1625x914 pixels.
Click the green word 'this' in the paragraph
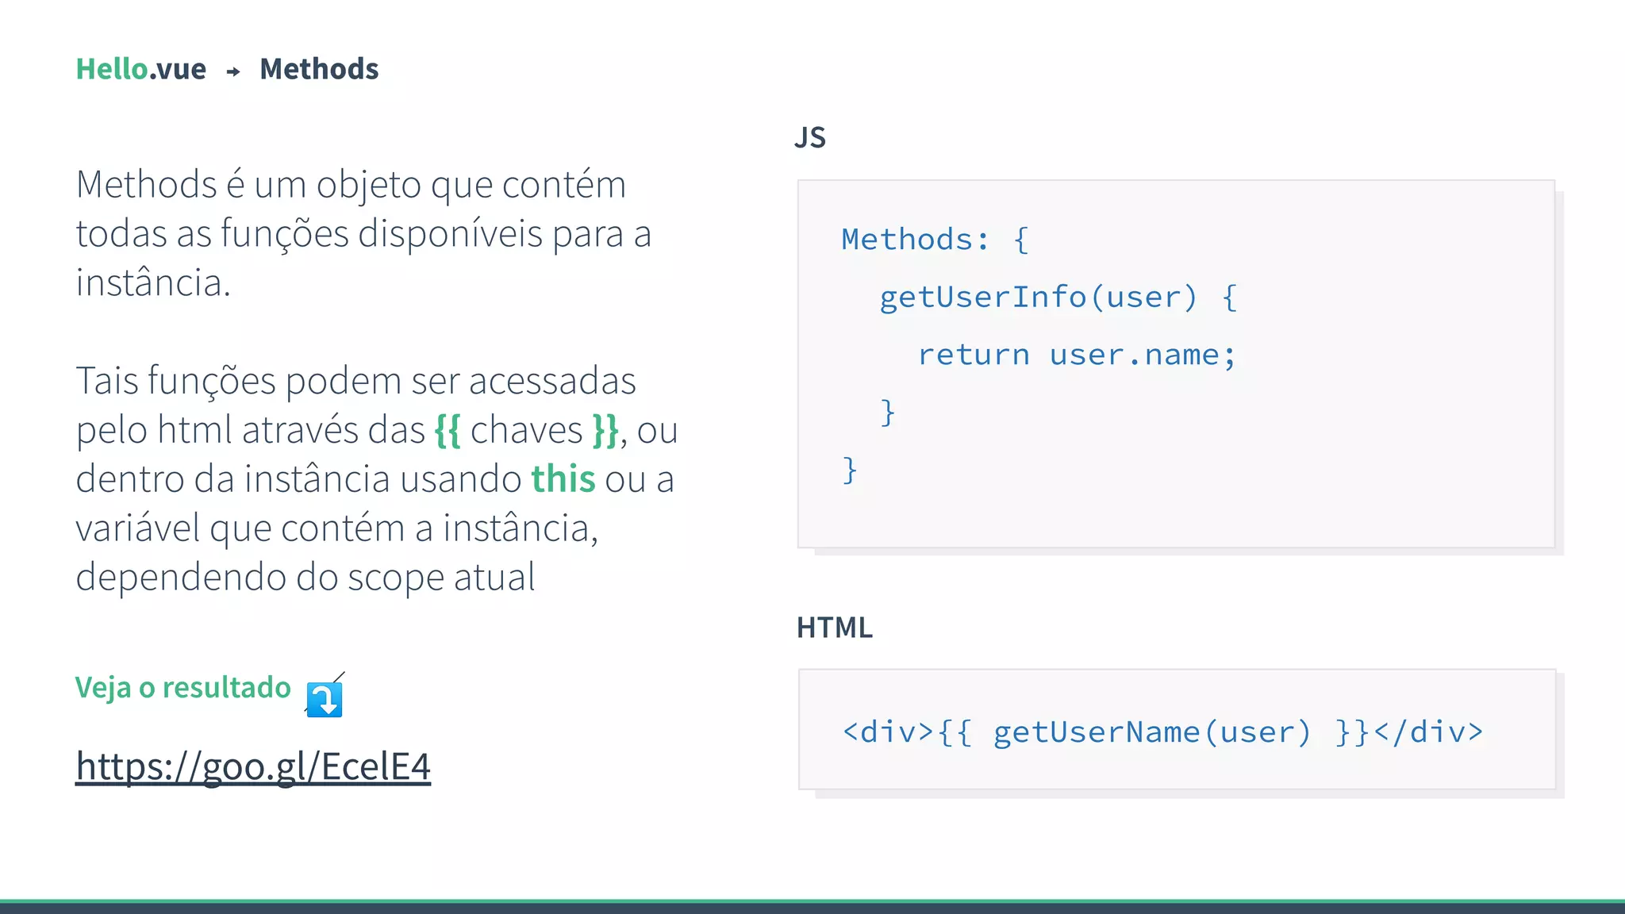563,479
